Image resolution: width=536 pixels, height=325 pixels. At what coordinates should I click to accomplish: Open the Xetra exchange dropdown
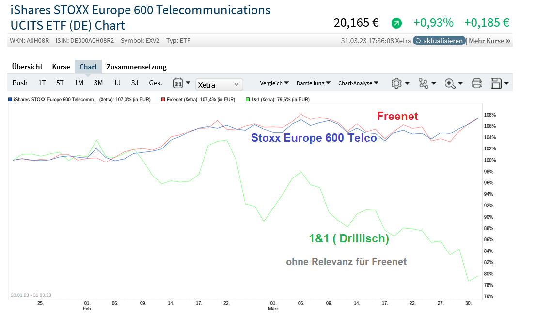(219, 84)
